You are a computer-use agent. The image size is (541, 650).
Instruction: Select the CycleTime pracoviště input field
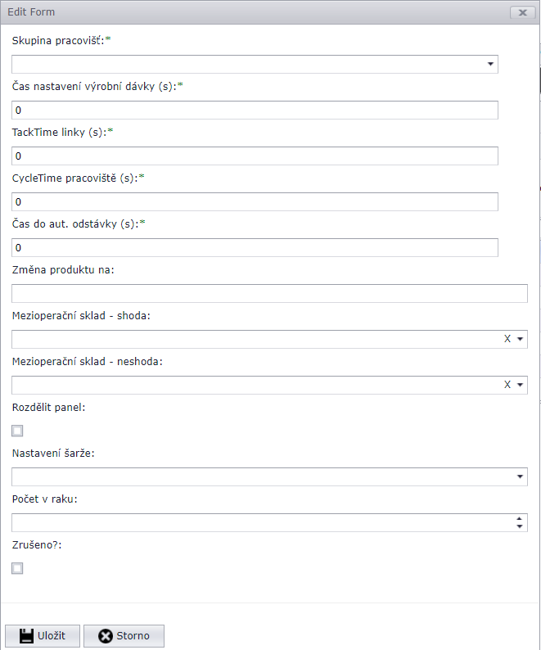coord(255,201)
